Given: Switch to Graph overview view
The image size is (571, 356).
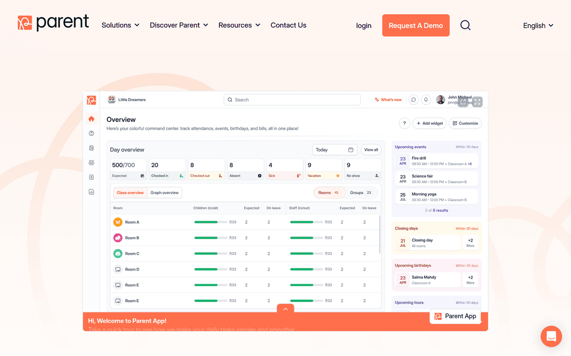Looking at the screenshot, I should pyautogui.click(x=165, y=193).
